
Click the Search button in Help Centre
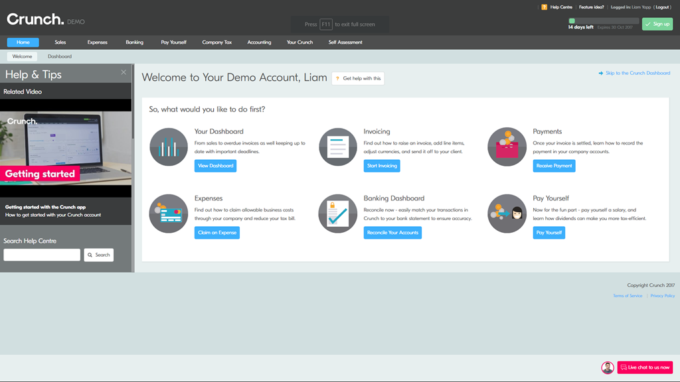(99, 255)
